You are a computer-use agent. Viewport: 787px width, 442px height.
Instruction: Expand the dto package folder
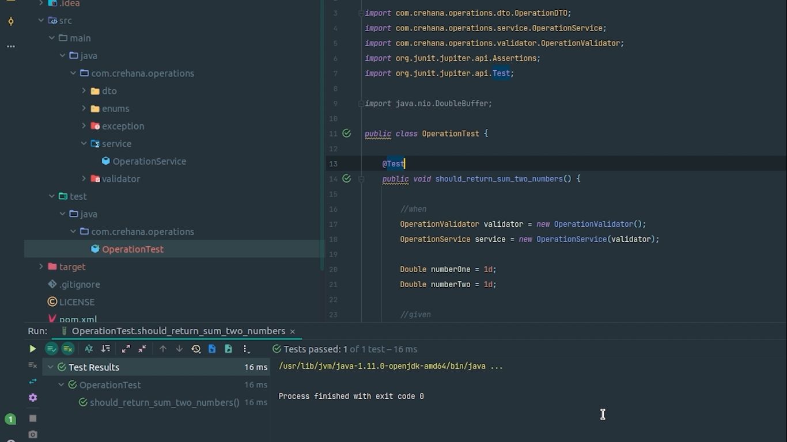tap(84, 91)
